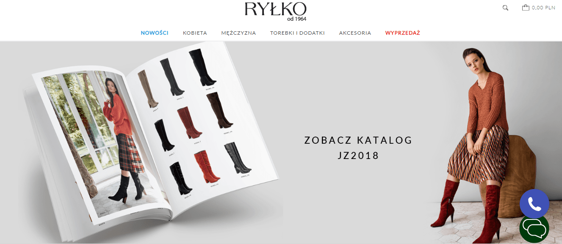
Task: Open TOREBKI I DODATKI menu
Action: [297, 33]
